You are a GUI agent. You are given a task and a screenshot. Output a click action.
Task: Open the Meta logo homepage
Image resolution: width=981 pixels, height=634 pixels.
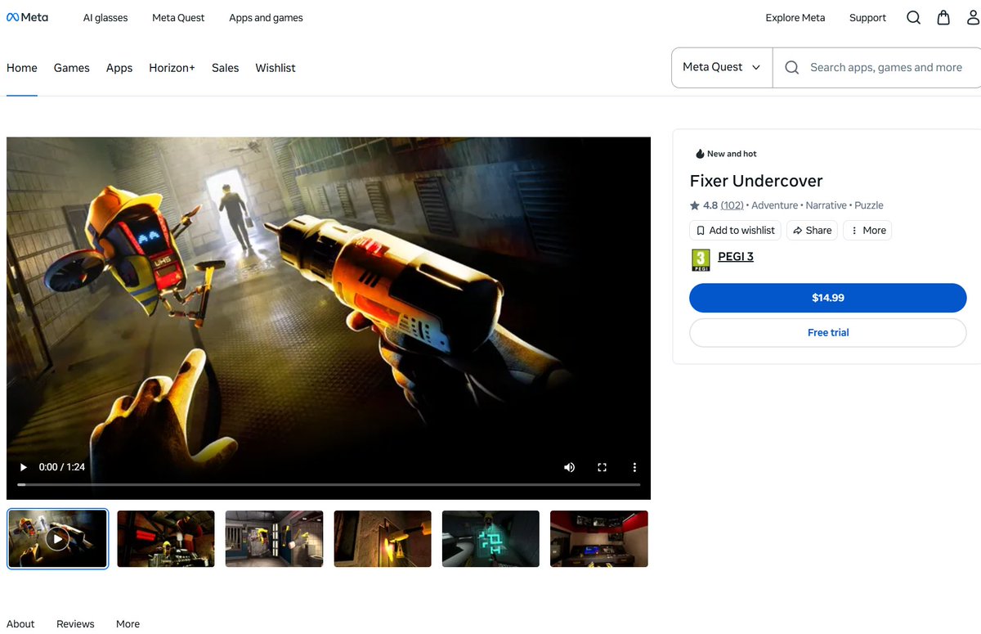[27, 17]
